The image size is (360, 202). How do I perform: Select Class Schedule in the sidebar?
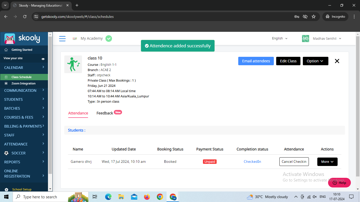pyautogui.click(x=24, y=77)
